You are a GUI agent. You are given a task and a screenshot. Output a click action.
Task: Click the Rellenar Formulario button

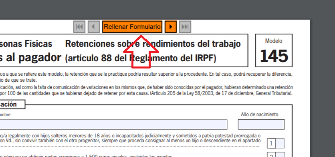coord(132,27)
